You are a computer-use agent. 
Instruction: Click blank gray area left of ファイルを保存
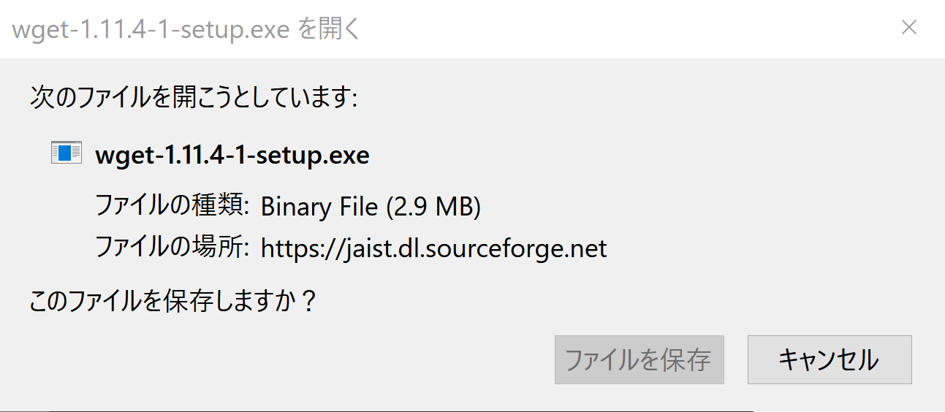pyautogui.click(x=292, y=359)
